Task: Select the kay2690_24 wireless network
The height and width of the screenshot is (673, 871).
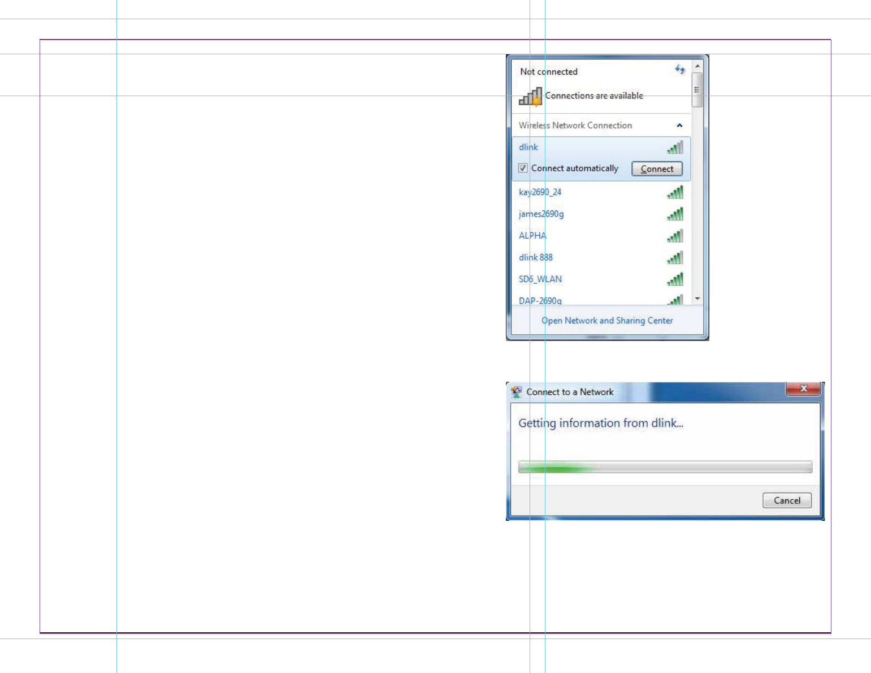Action: point(601,192)
